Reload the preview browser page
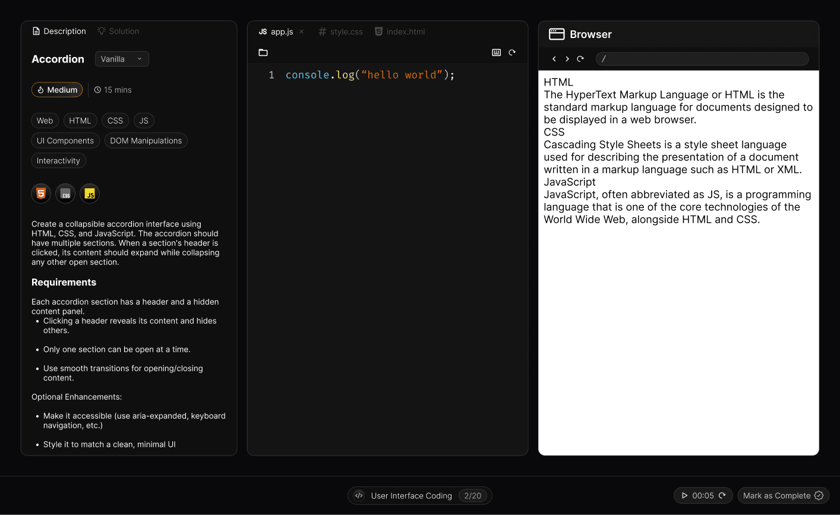This screenshot has height=515, width=840. [x=580, y=59]
